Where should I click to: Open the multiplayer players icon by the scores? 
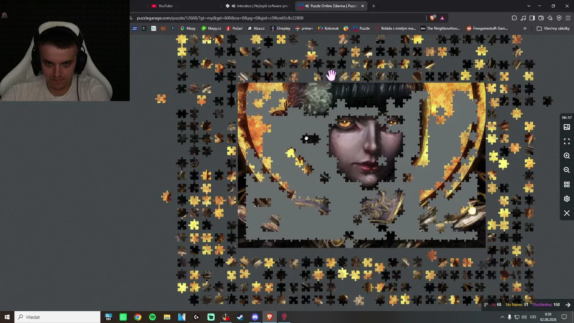[x=486, y=305]
